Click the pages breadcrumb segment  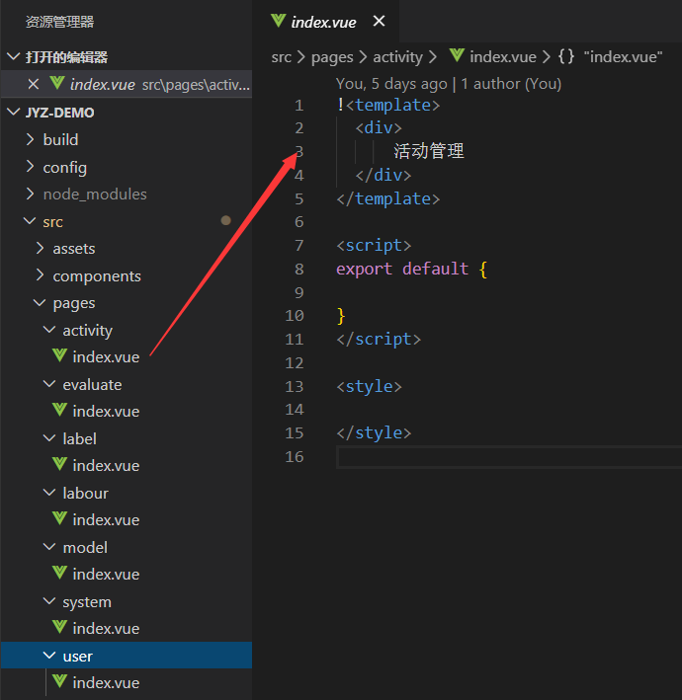pyautogui.click(x=332, y=57)
